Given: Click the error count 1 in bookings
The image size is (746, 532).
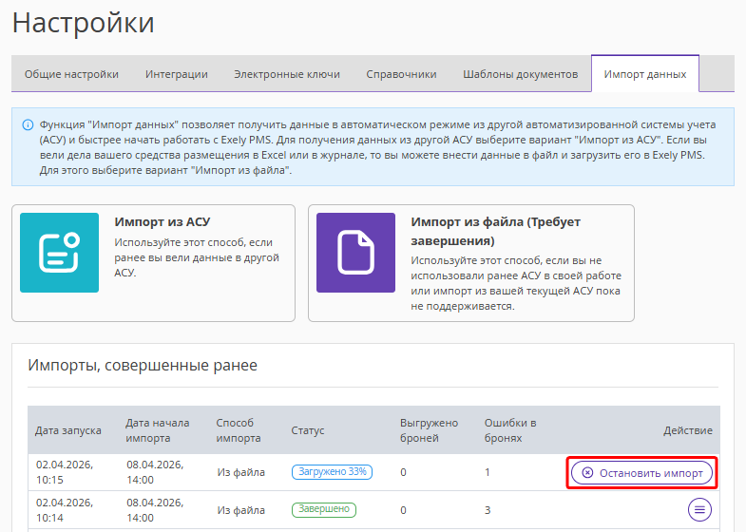Looking at the screenshot, I should [x=488, y=472].
